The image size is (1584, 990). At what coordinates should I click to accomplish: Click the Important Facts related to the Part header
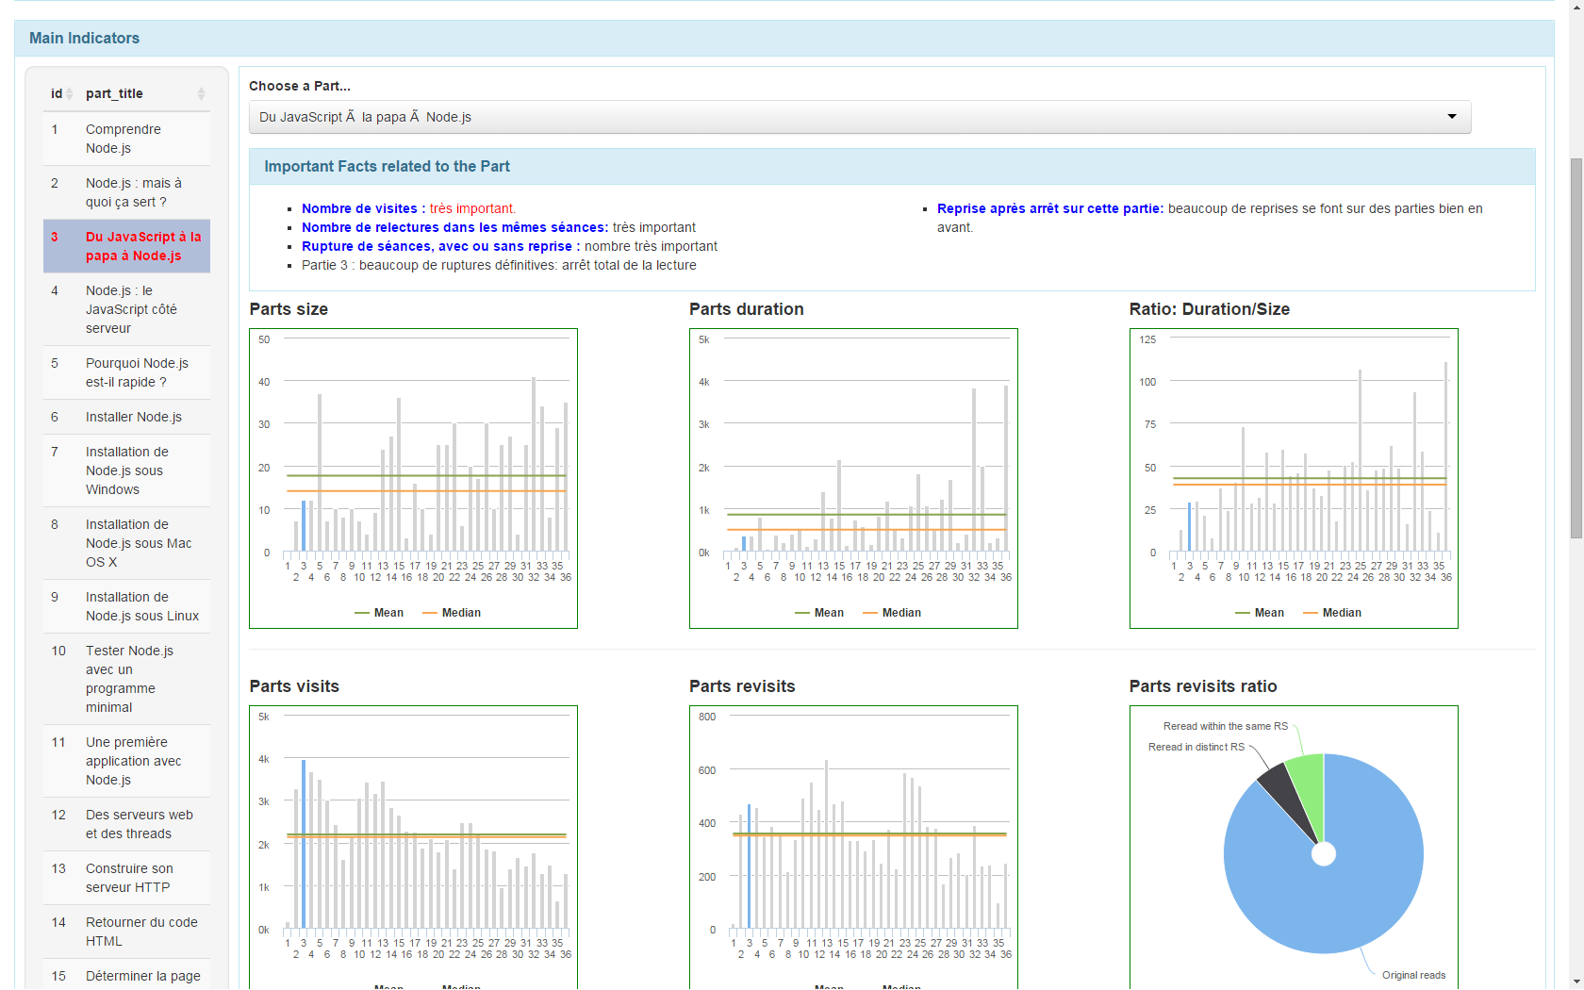pos(892,167)
